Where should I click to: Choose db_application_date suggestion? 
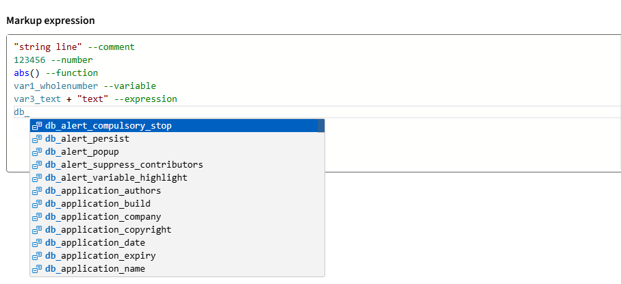(x=94, y=243)
